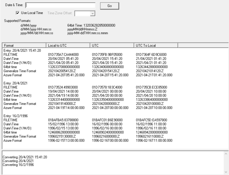Click the '64bit Time: 132036282850000000' example text
The width and height of the screenshot is (229, 175).
91,25
